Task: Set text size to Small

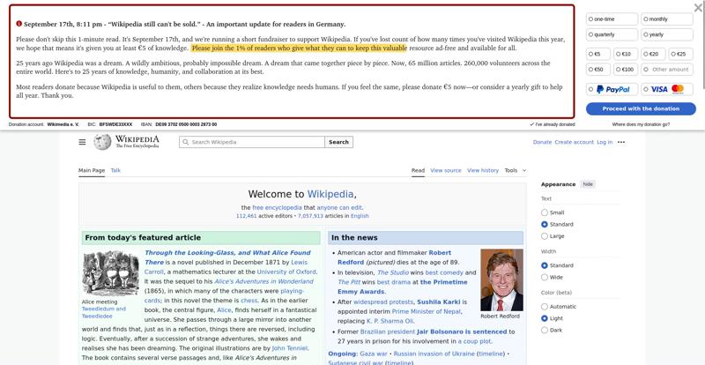Action: click(x=545, y=212)
